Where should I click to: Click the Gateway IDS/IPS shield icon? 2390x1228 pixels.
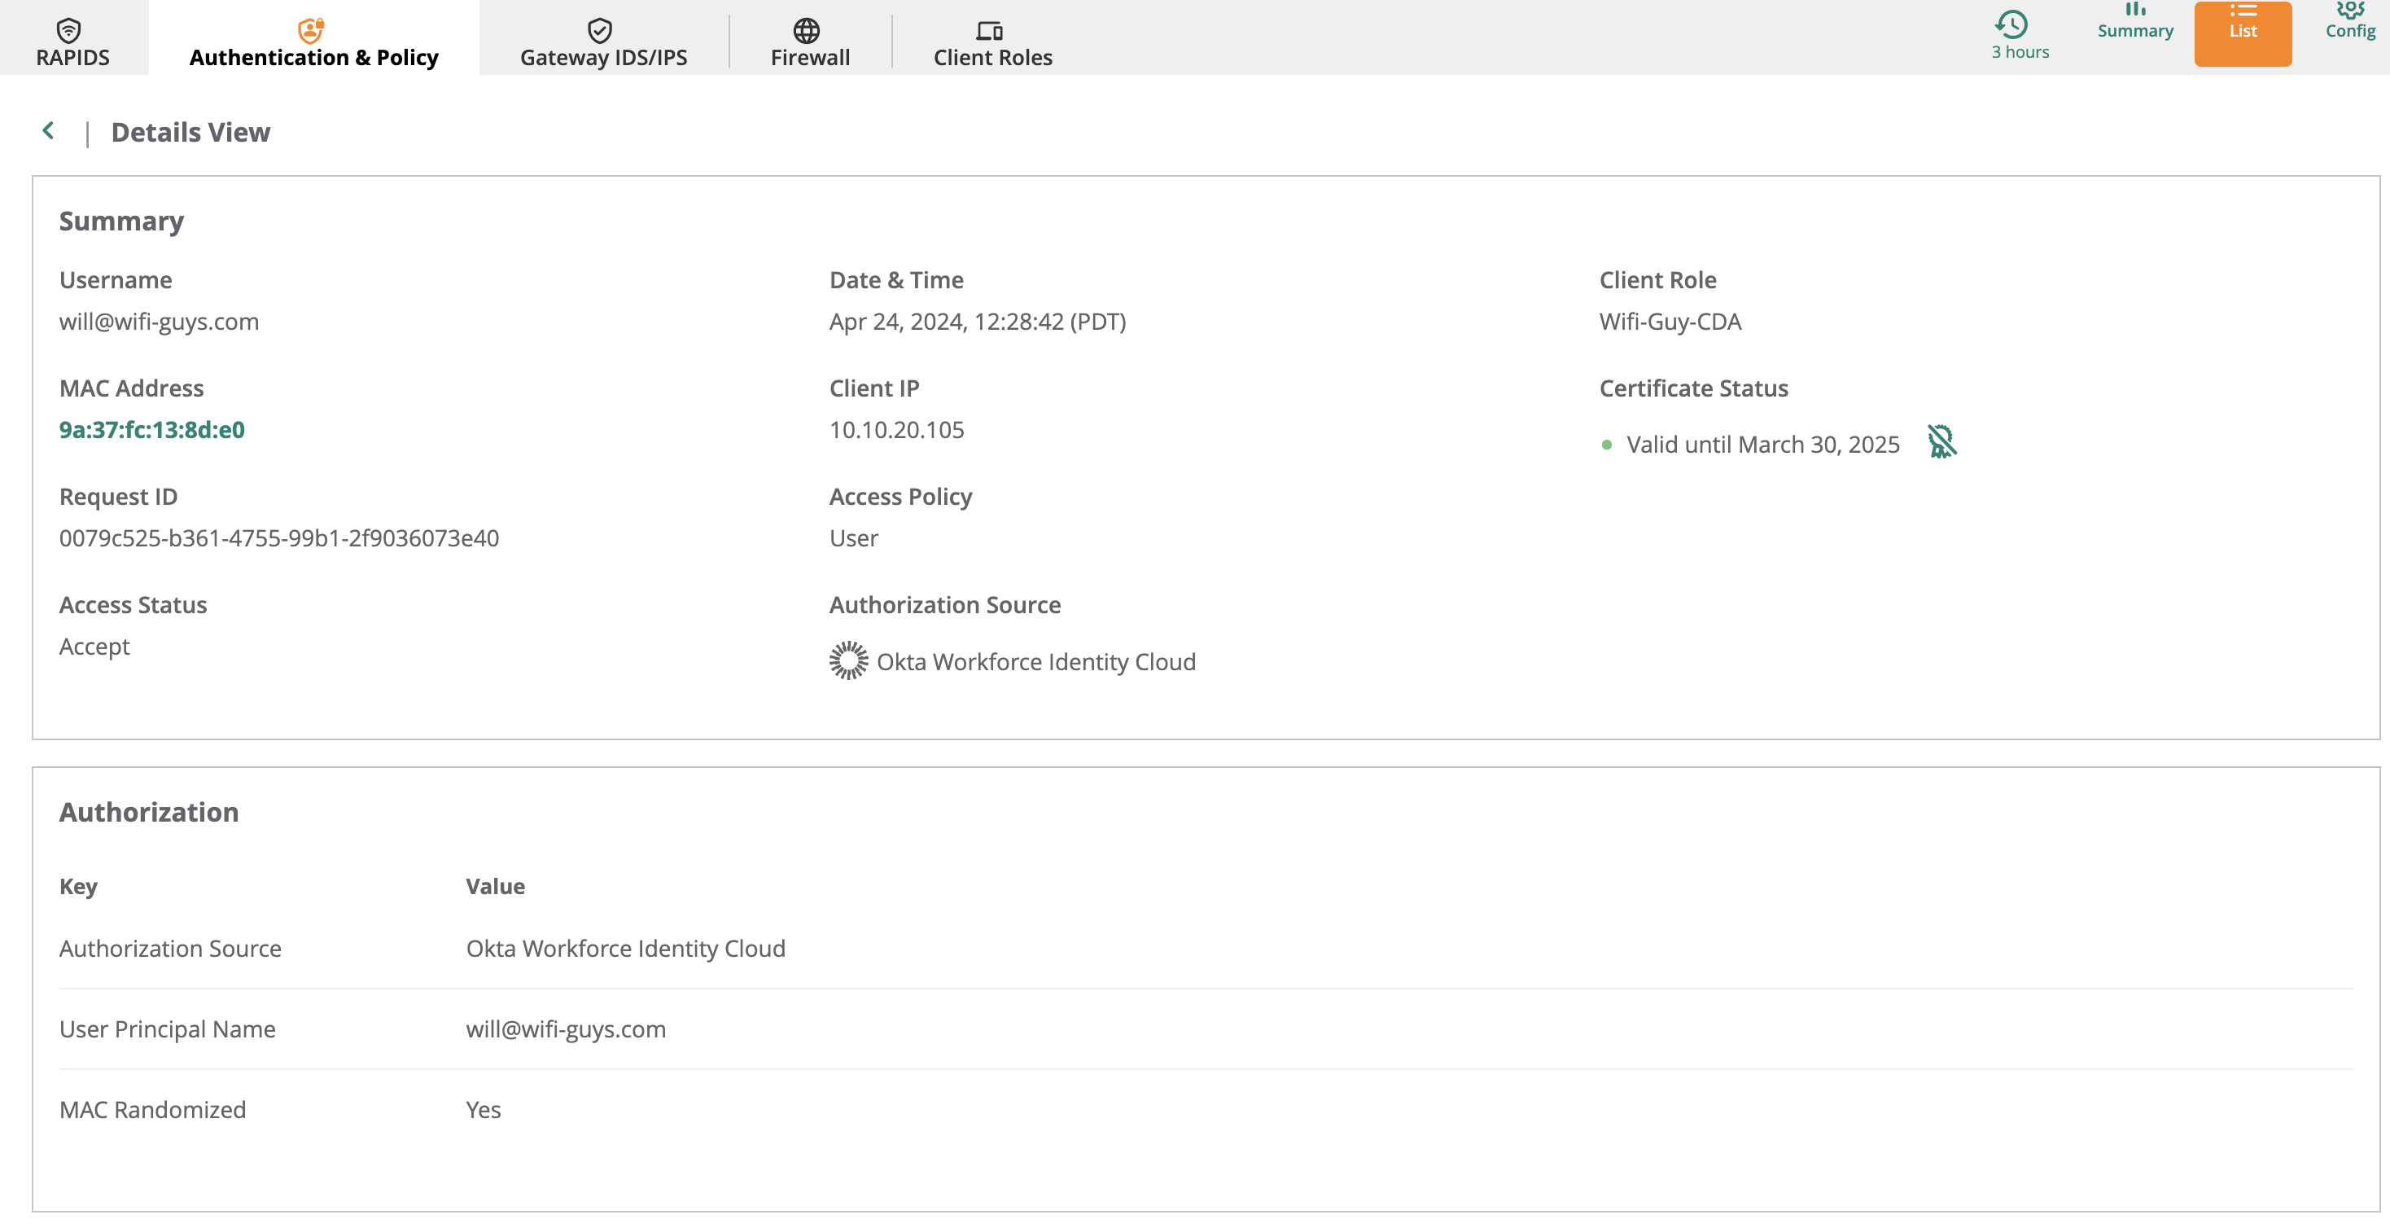(x=600, y=29)
